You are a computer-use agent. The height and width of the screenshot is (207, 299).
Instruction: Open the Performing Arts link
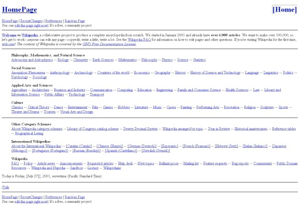[x=208, y=107]
